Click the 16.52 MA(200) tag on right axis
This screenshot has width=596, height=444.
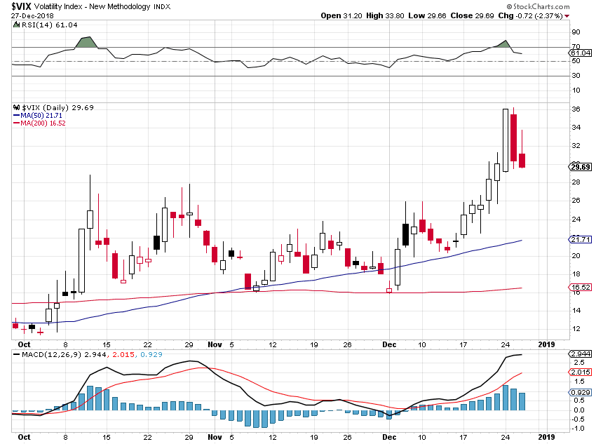[581, 288]
